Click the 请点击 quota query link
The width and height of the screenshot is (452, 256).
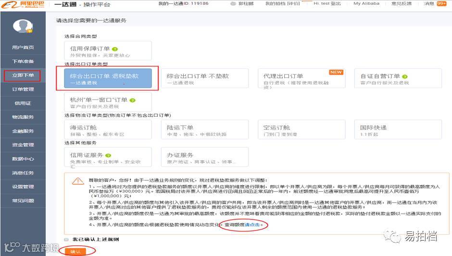pyautogui.click(x=252, y=225)
